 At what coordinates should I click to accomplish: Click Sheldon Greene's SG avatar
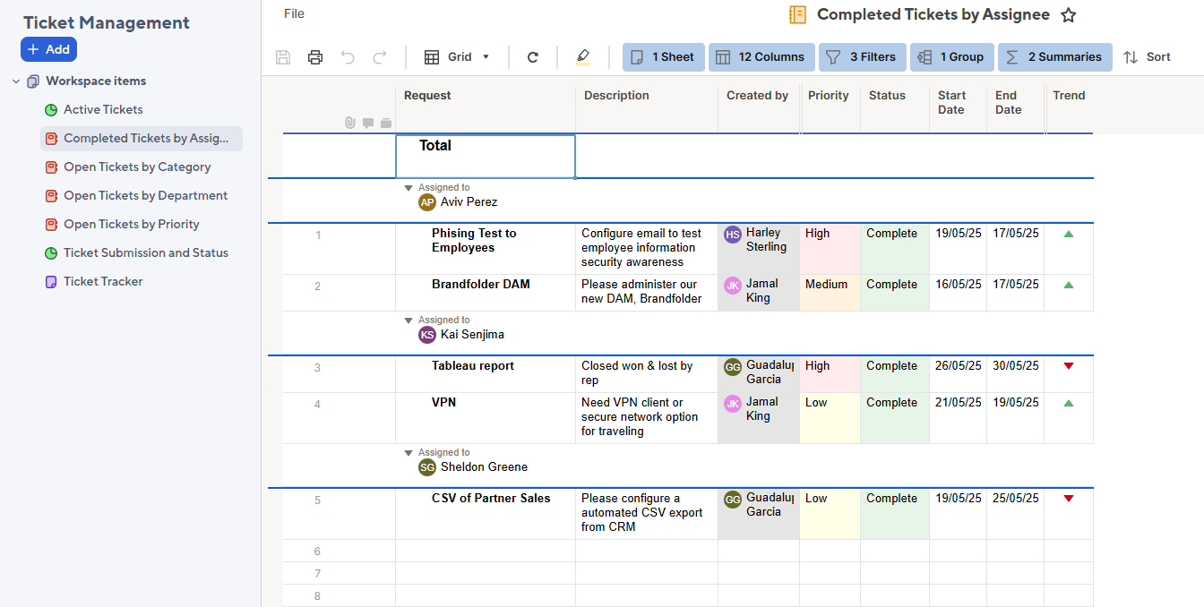pos(427,467)
